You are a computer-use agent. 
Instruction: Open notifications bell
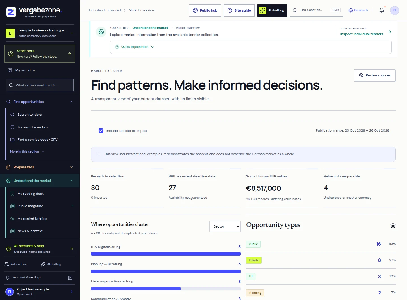click(382, 10)
